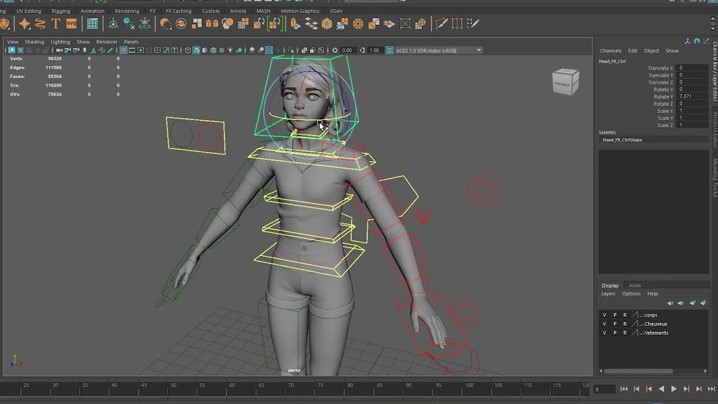This screenshot has width=718, height=404.
Task: Click the move-layer-up arrow icon in Layer Editor
Action: tap(671, 303)
